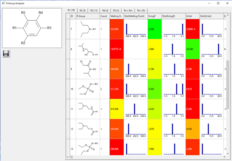Click the green ExSol cell 24.200
The image size is (232, 161).
coord(192,49)
